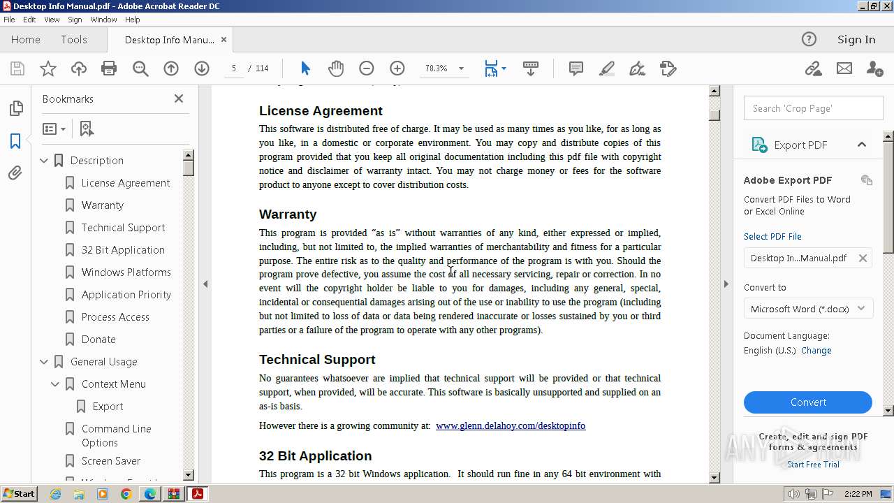The width and height of the screenshot is (894, 503).
Task: Open the Page Thumbnails panel
Action: tap(15, 108)
